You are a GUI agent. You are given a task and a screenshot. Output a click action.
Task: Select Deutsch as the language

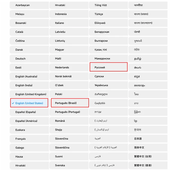pyautogui.click(x=29, y=59)
